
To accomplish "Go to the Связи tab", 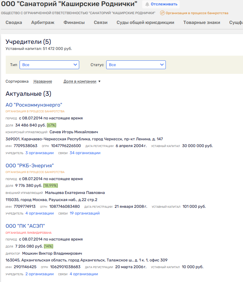I will click(x=101, y=23).
